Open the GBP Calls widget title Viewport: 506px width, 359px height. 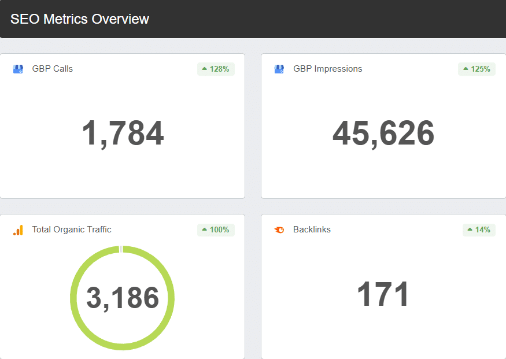point(52,69)
